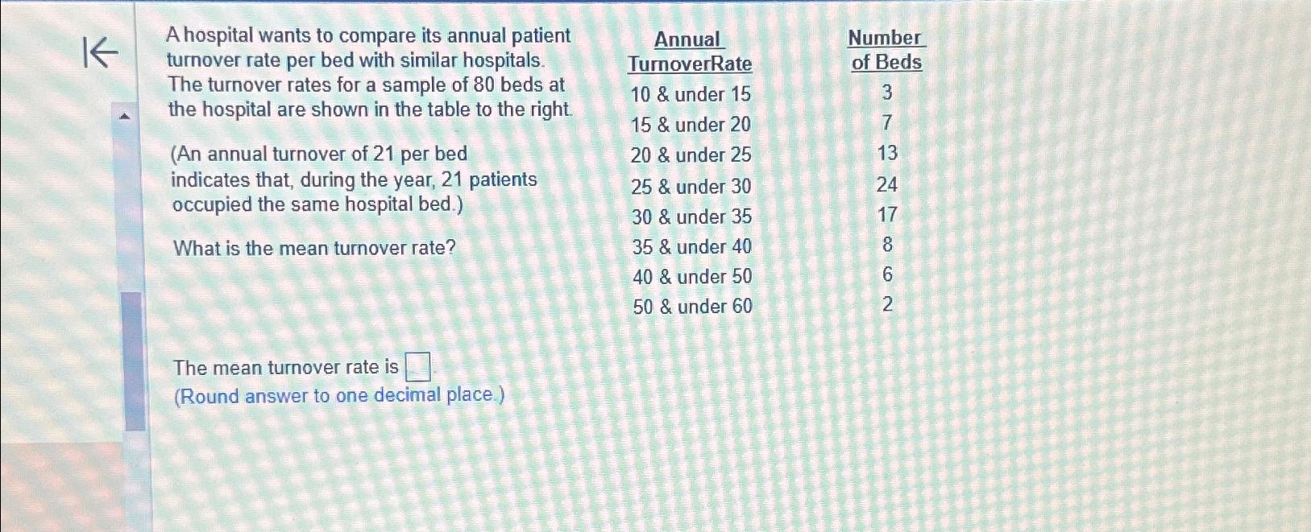The image size is (1311, 532).
Task: Select the "10 & under 15" row label
Action: pyautogui.click(x=691, y=95)
